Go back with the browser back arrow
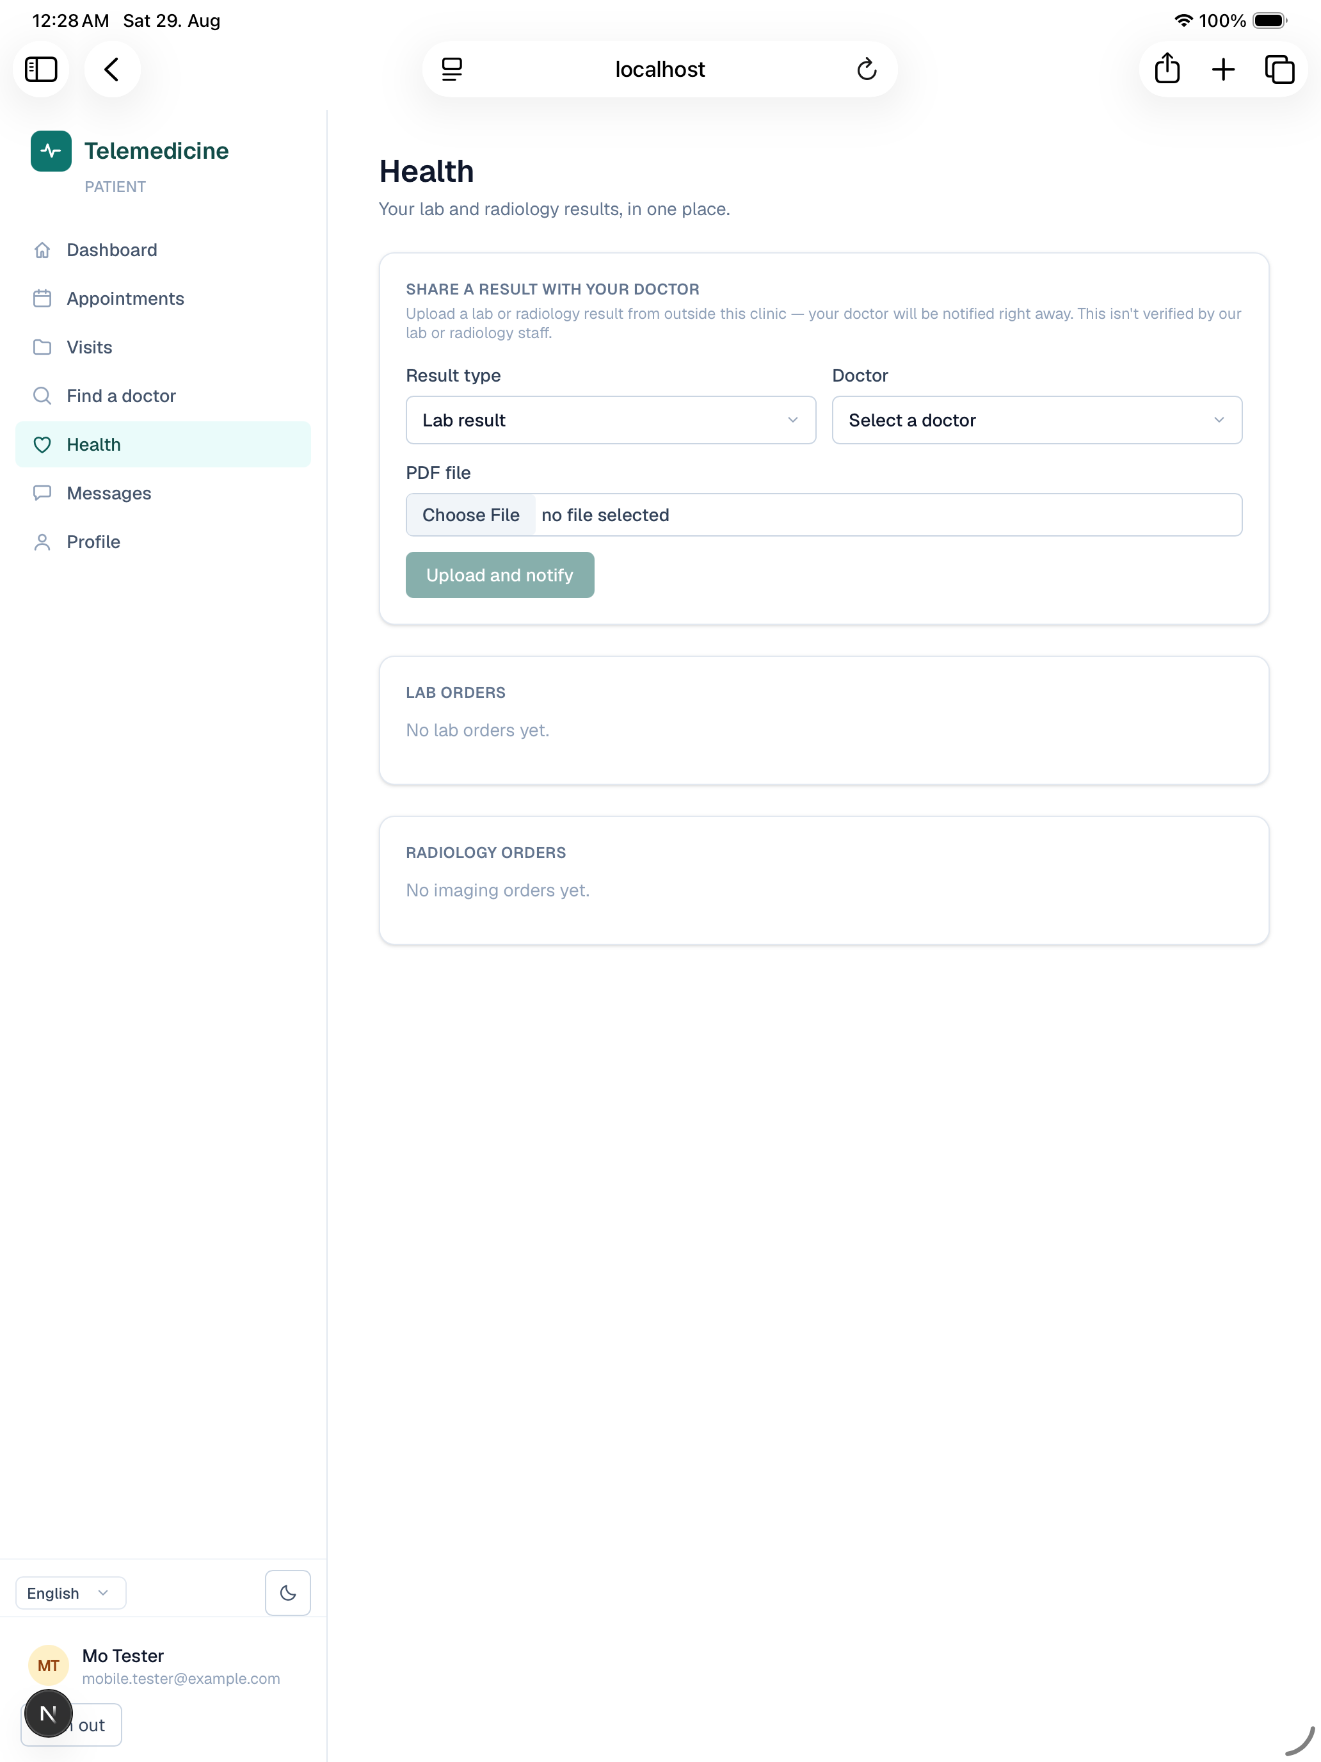This screenshot has height=1762, width=1321. pyautogui.click(x=112, y=69)
